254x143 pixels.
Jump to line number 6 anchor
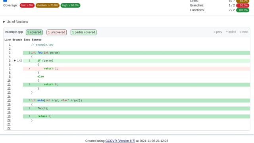click(x=10, y=64)
